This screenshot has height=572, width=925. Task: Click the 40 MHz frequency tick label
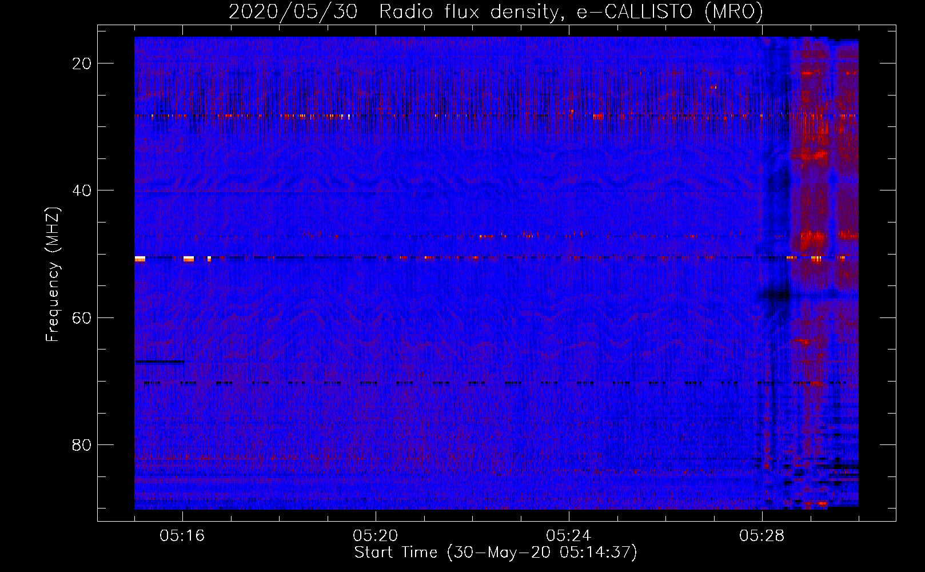click(82, 190)
